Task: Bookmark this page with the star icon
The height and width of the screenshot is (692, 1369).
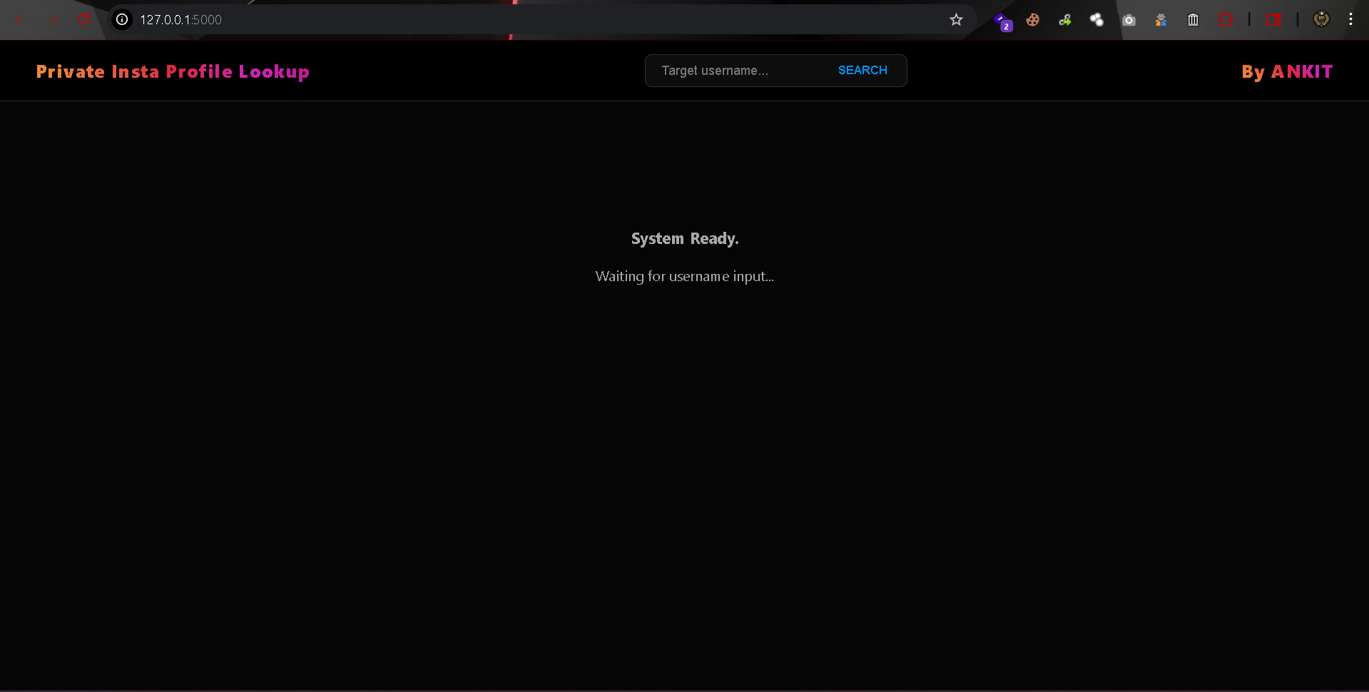Action: pos(956,19)
